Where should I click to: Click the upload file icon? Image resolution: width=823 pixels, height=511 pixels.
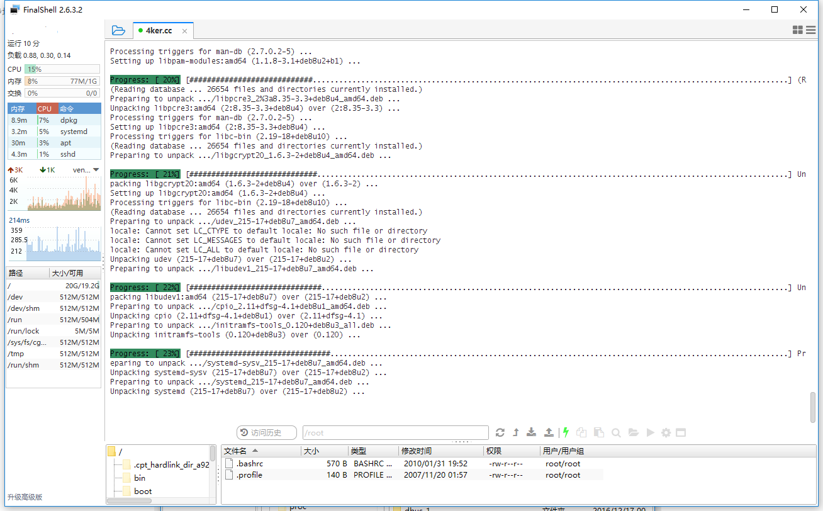(x=549, y=432)
